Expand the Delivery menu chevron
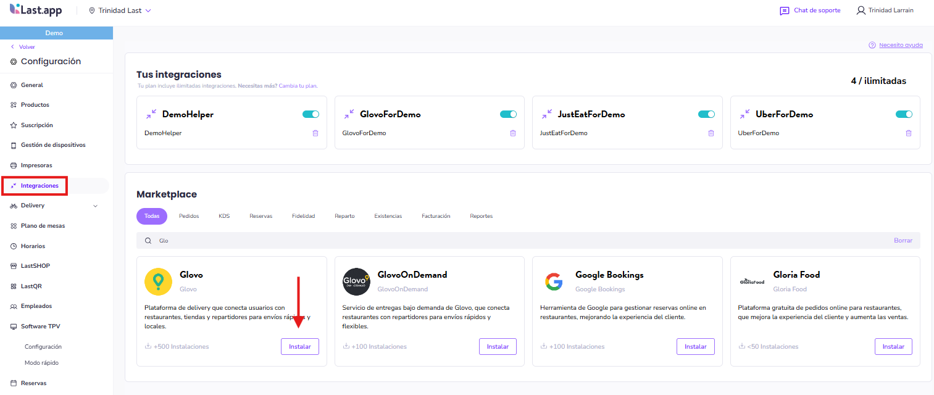934x395 pixels. click(x=95, y=206)
